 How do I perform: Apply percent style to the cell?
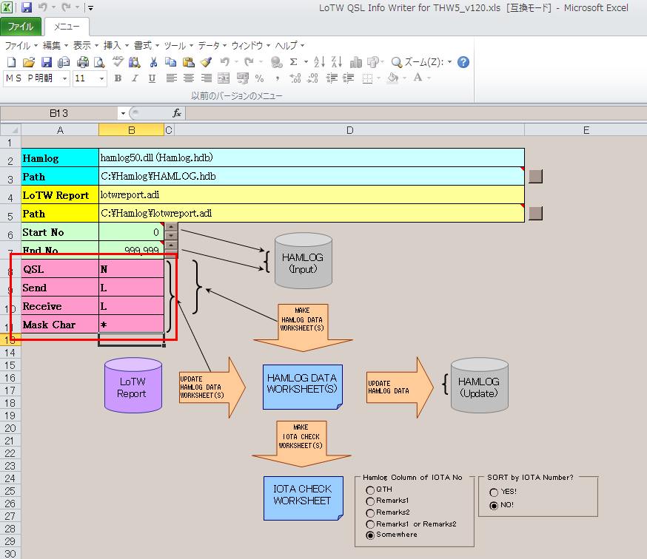tap(260, 78)
